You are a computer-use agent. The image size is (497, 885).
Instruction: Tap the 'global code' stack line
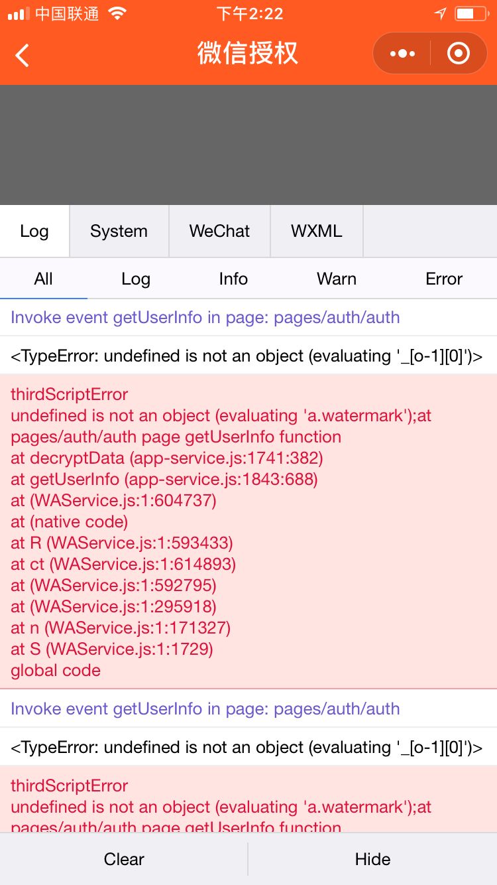pos(56,670)
